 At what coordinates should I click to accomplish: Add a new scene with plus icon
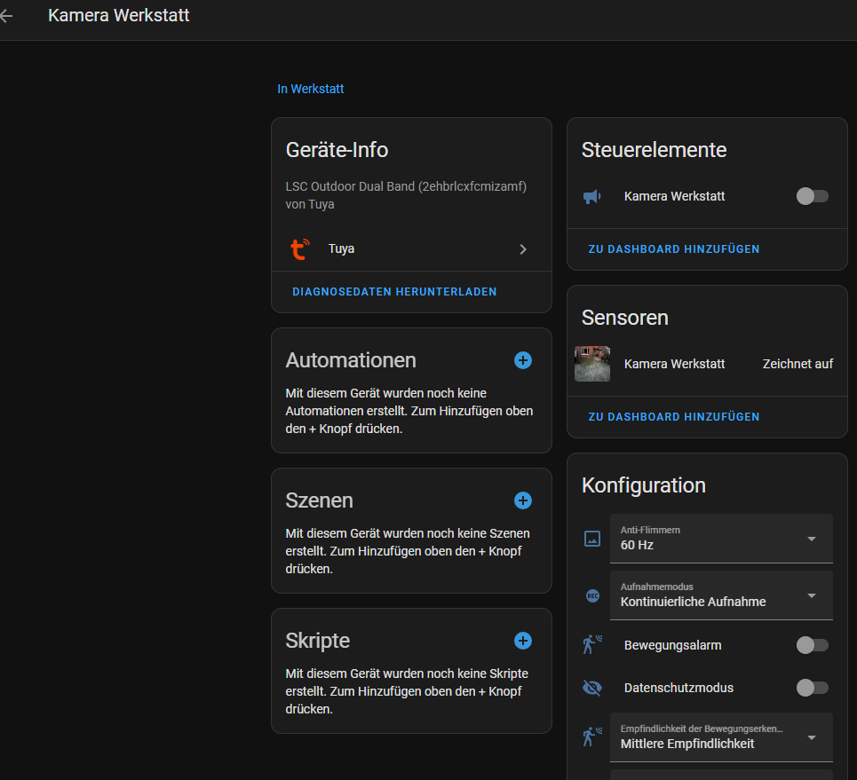point(523,500)
